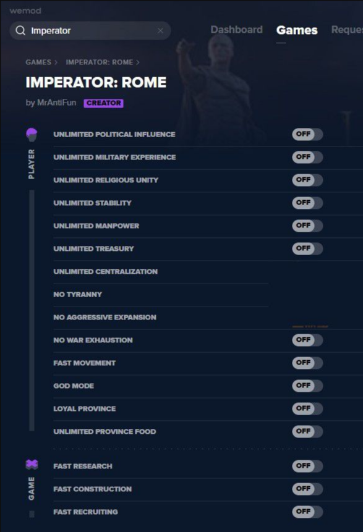Click the Player section vertical scrollbar

coord(32,310)
